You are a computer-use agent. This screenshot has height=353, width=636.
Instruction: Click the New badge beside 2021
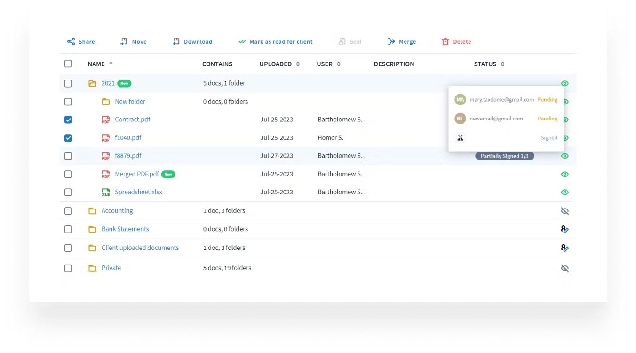tap(124, 83)
